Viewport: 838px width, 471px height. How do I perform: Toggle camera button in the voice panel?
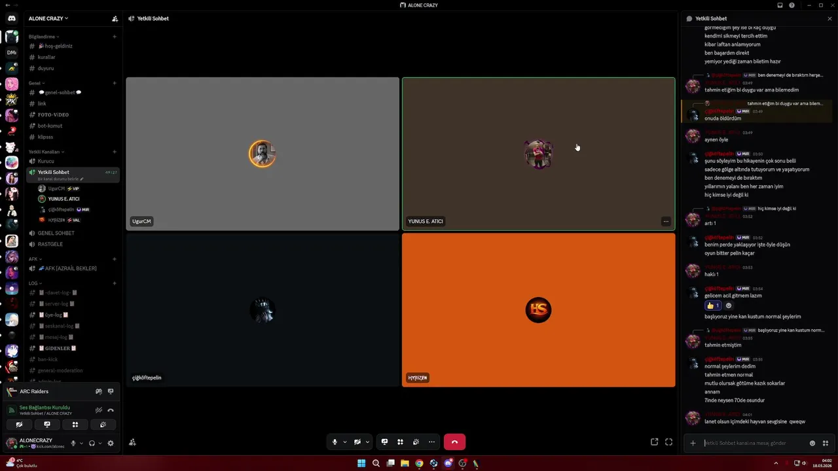tap(19, 425)
